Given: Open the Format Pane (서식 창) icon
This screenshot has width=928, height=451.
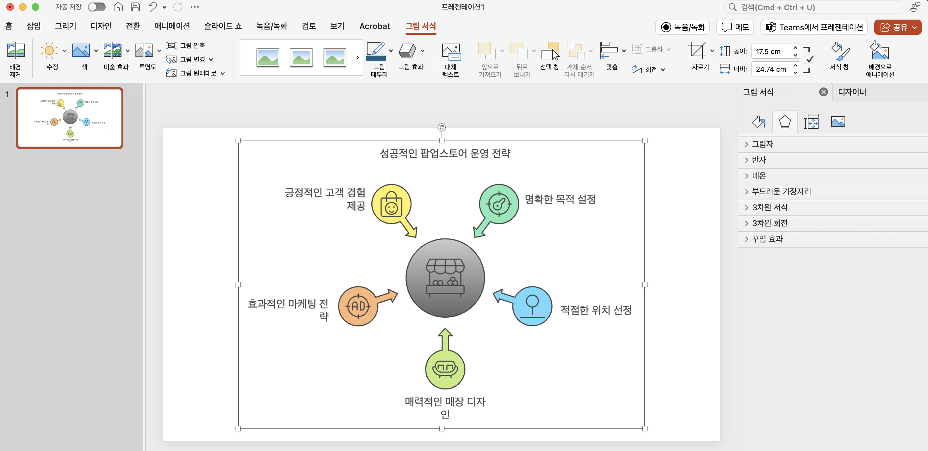Looking at the screenshot, I should pyautogui.click(x=839, y=51).
